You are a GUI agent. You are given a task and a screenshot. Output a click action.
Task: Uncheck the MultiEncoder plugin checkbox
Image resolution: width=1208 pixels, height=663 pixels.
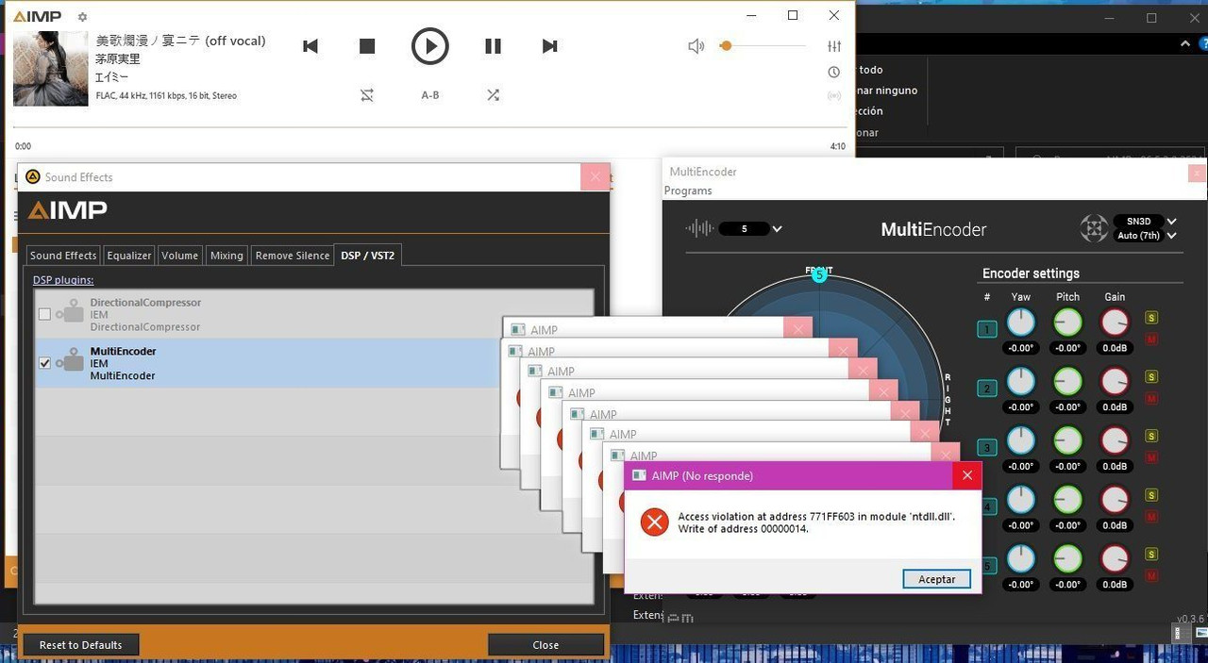(x=44, y=363)
